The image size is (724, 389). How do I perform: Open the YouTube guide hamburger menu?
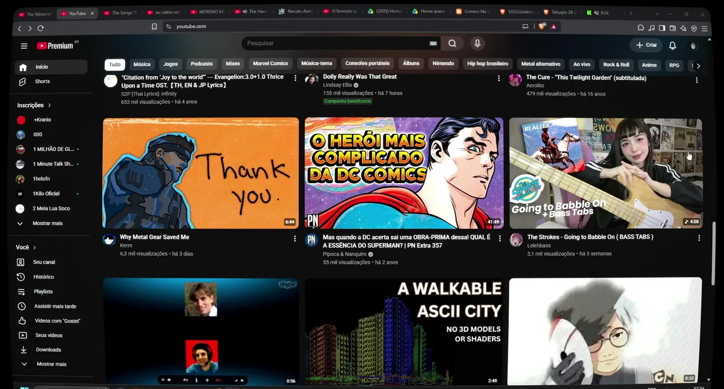click(24, 46)
